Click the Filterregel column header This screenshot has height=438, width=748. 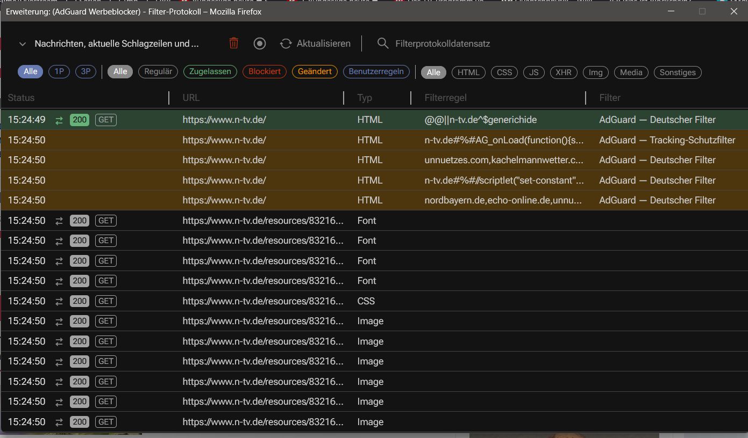click(446, 98)
